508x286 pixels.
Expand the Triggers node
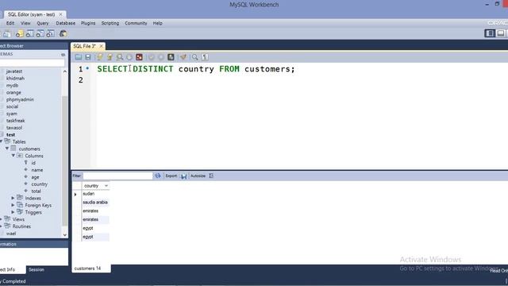13,212
